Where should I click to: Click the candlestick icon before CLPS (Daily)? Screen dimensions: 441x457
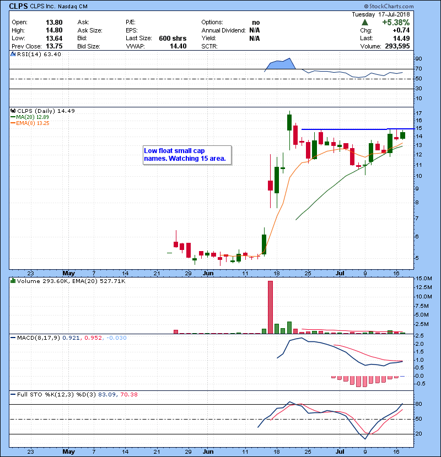[13, 111]
